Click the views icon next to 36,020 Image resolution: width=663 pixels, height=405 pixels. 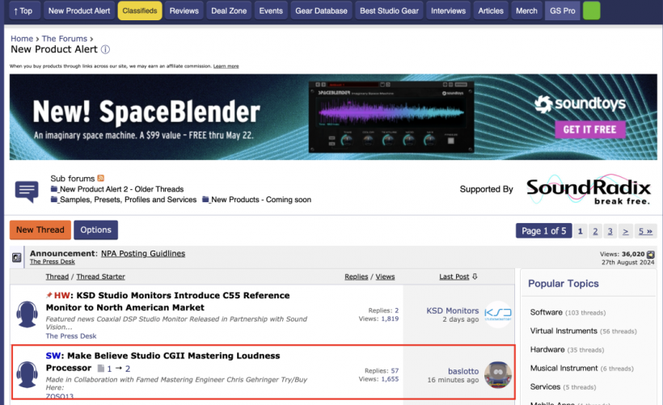[651, 254]
